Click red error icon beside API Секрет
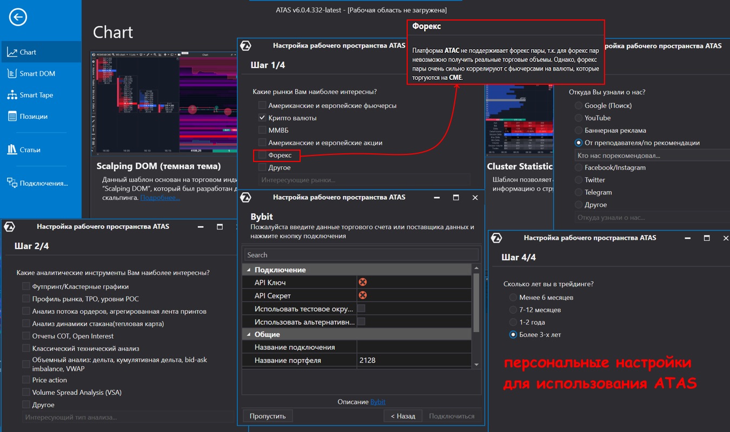Image resolution: width=730 pixels, height=432 pixels. (x=363, y=295)
